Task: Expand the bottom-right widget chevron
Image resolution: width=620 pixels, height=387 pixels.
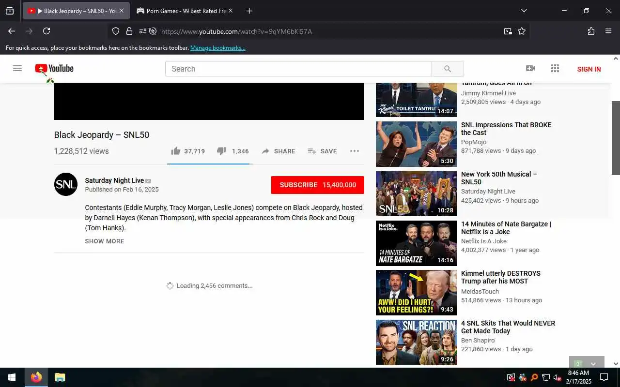Action: point(593,363)
